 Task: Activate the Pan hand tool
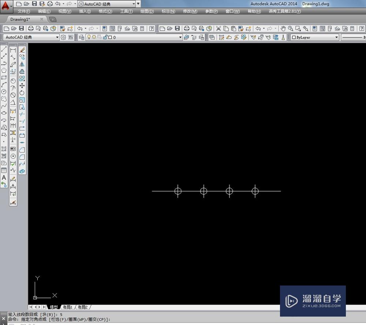tap(283, 29)
